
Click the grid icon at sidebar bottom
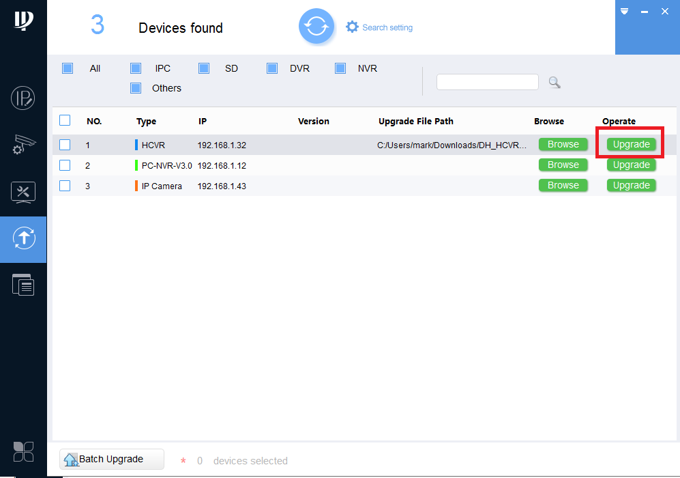pyautogui.click(x=23, y=452)
